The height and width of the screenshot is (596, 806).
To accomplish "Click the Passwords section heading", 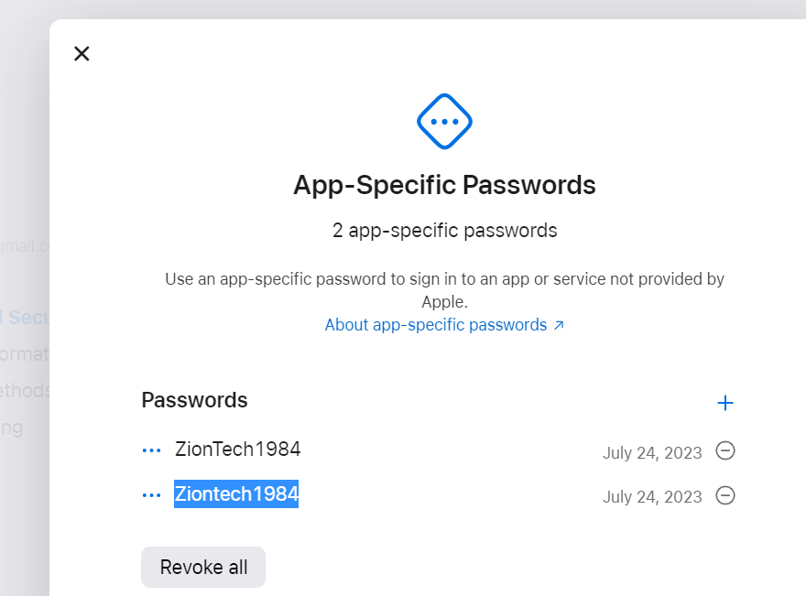I will (194, 400).
